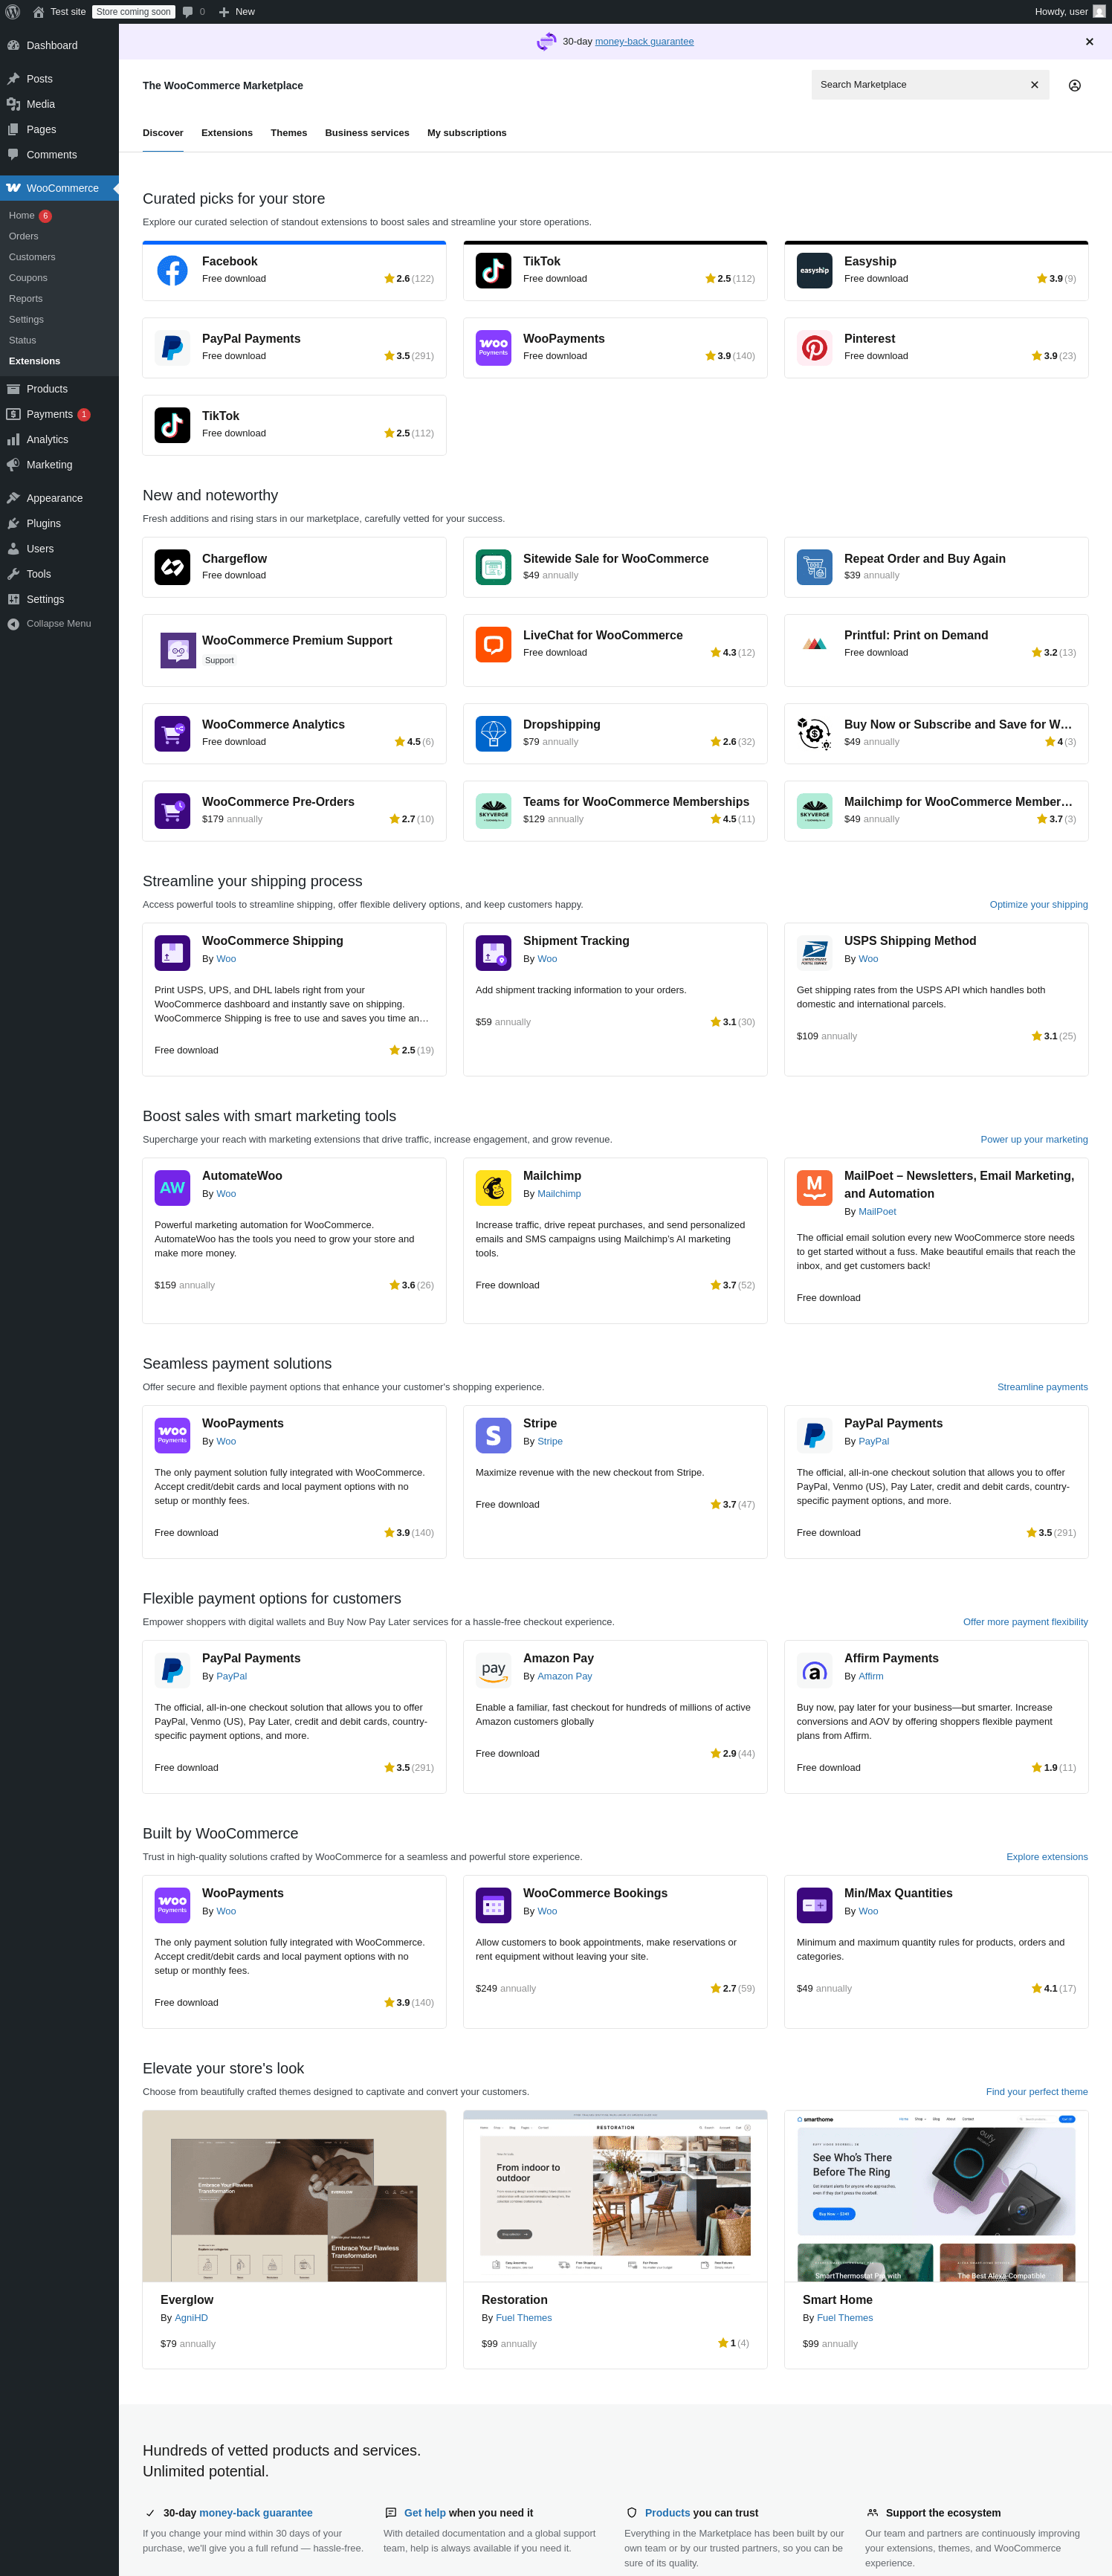Viewport: 1112px width, 2576px height.
Task: Open the Stripe logo icon
Action: click(x=493, y=1435)
